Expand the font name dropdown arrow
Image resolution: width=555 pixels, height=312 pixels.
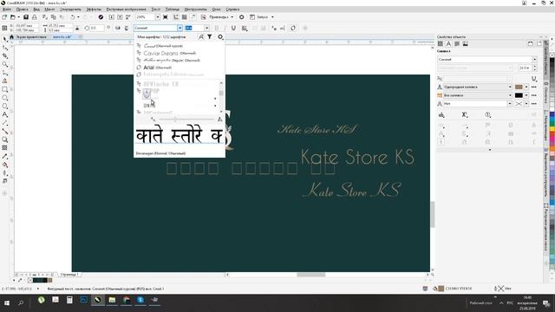coord(180,28)
